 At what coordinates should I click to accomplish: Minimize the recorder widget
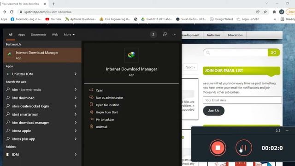click(287, 130)
